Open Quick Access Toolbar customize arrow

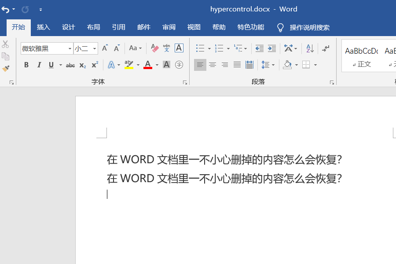click(40, 10)
